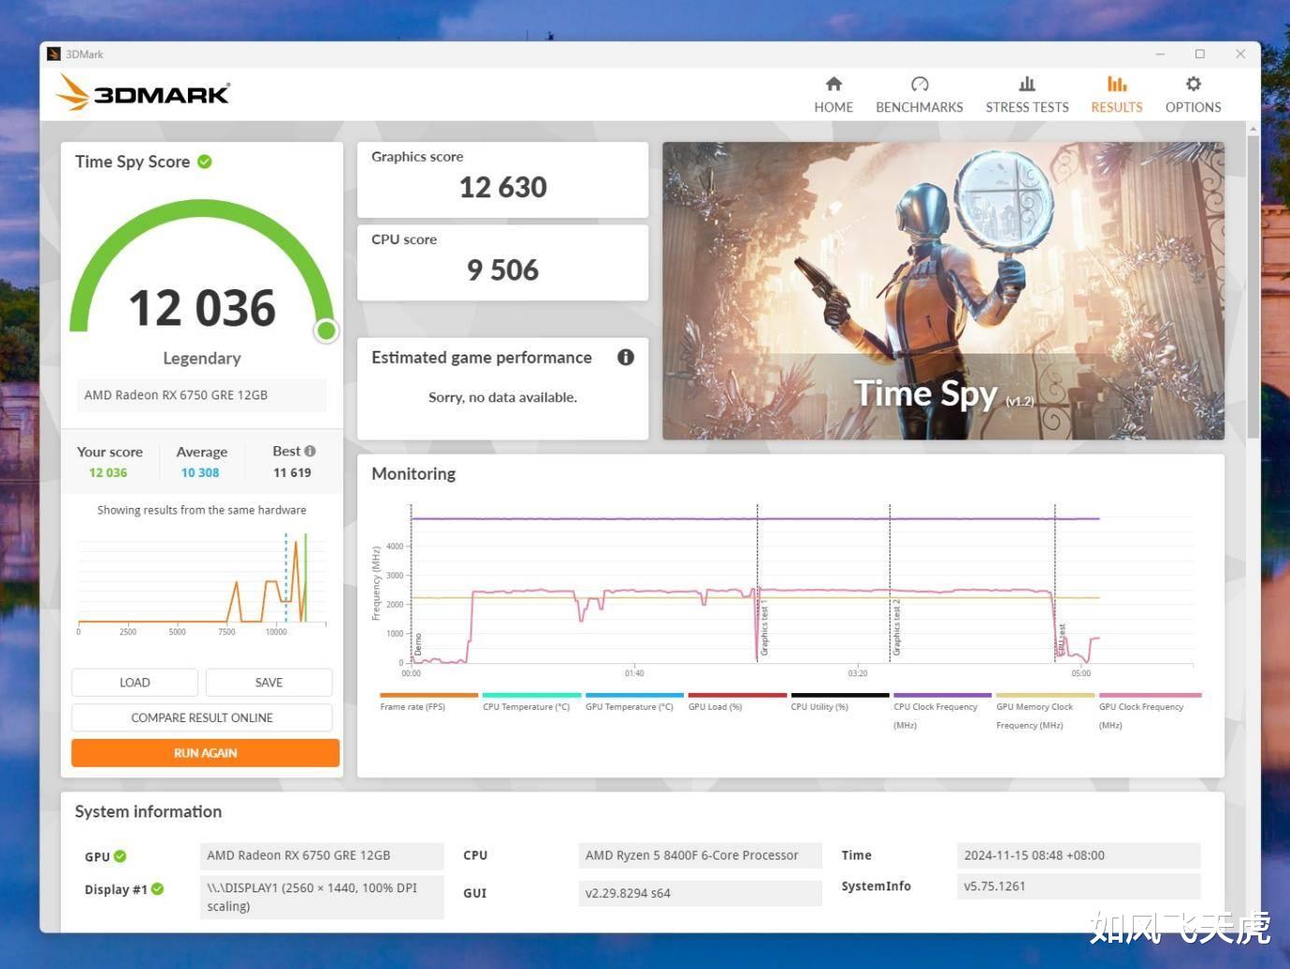Image resolution: width=1290 pixels, height=969 pixels.
Task: Toggle Frame rate (FPS) legend swatch
Action: [x=429, y=695]
